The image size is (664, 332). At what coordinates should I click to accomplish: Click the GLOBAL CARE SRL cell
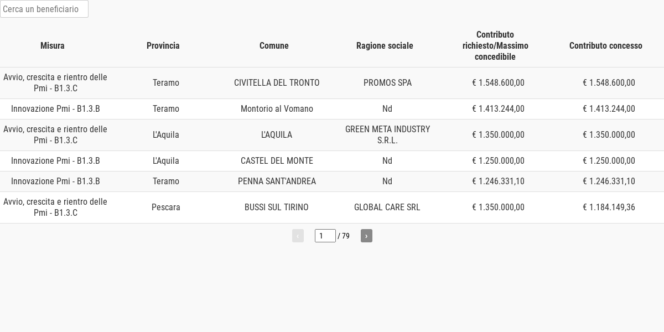[x=387, y=207]
